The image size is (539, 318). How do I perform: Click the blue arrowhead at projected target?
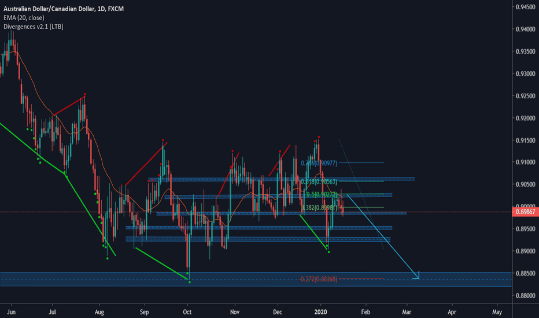tap(417, 276)
